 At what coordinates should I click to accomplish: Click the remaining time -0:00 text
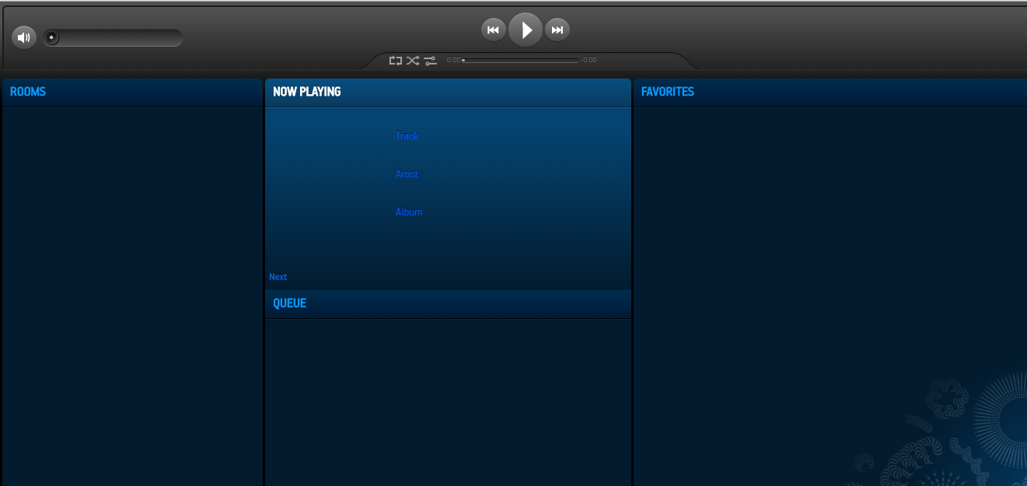(589, 60)
